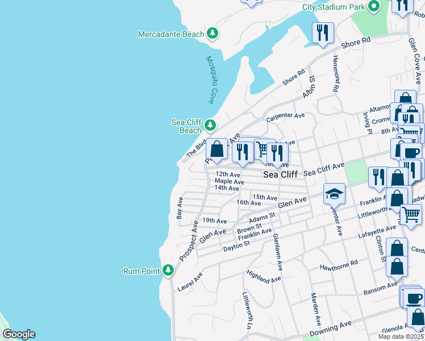Screen dimensions: 425x341
Task: Open the school graduation cap marker
Action: tap(334, 194)
